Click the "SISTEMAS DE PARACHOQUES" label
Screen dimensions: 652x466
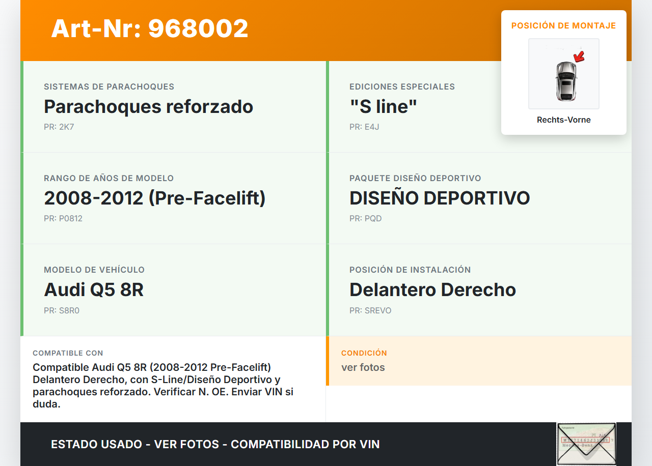tap(109, 86)
